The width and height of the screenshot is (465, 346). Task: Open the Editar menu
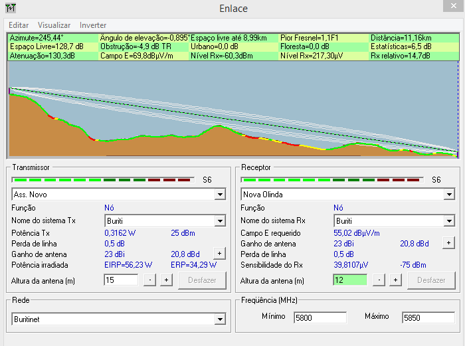coord(18,25)
